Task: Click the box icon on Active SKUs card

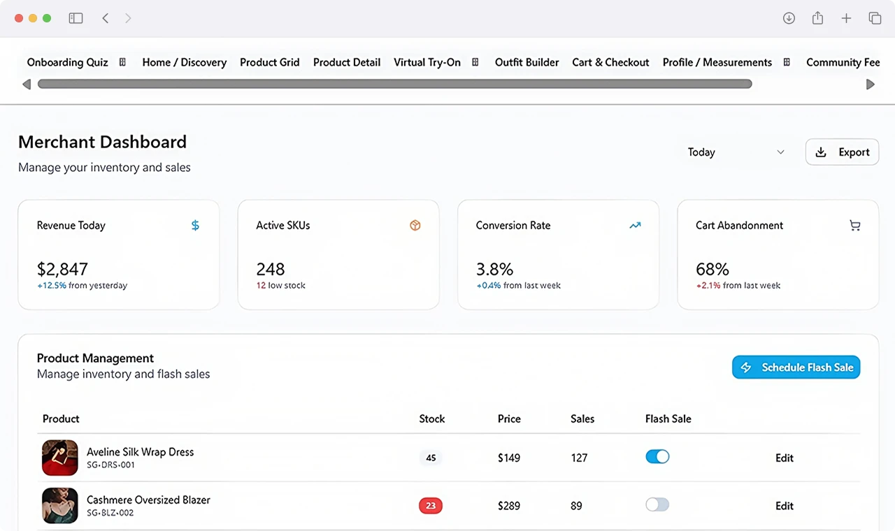Action: [x=415, y=225]
